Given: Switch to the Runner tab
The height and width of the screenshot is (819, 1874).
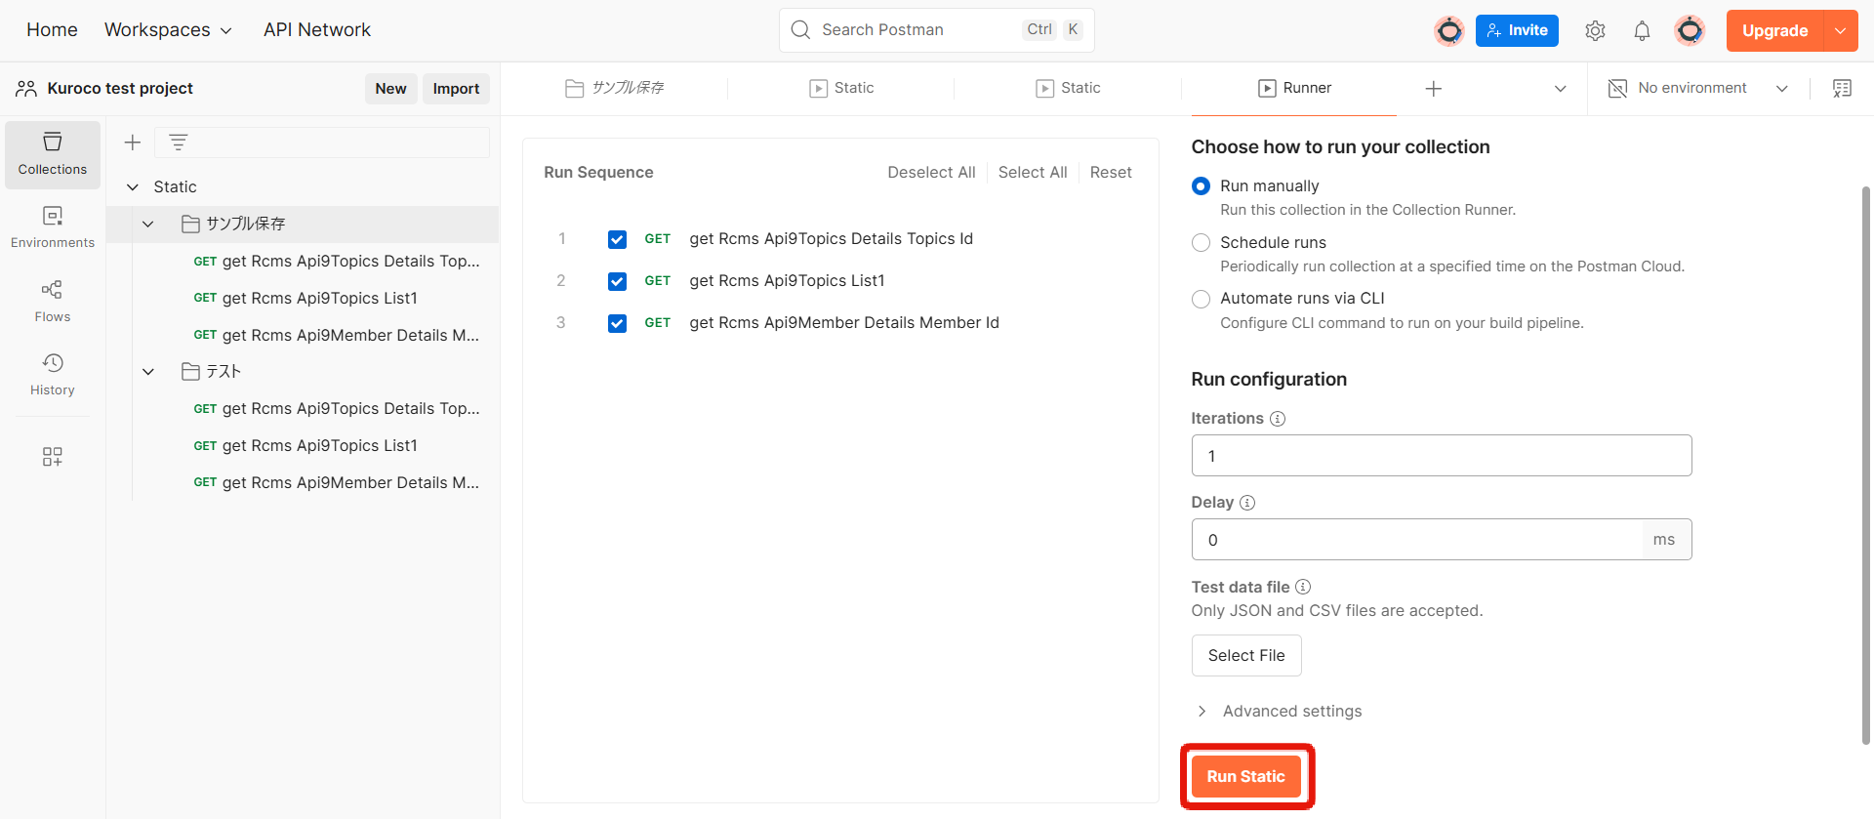Looking at the screenshot, I should point(1294,88).
